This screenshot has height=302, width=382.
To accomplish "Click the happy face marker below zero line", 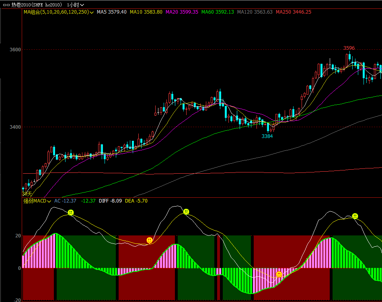I will [x=279, y=274].
